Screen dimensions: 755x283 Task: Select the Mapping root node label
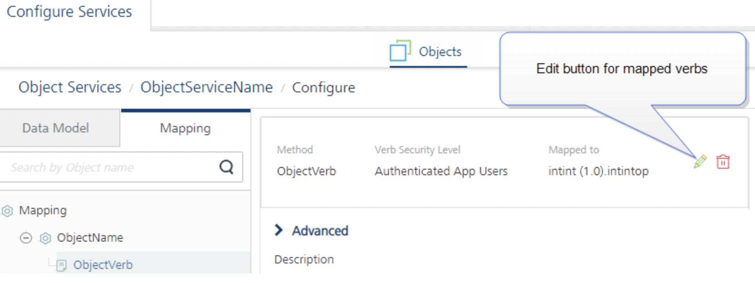click(x=43, y=210)
